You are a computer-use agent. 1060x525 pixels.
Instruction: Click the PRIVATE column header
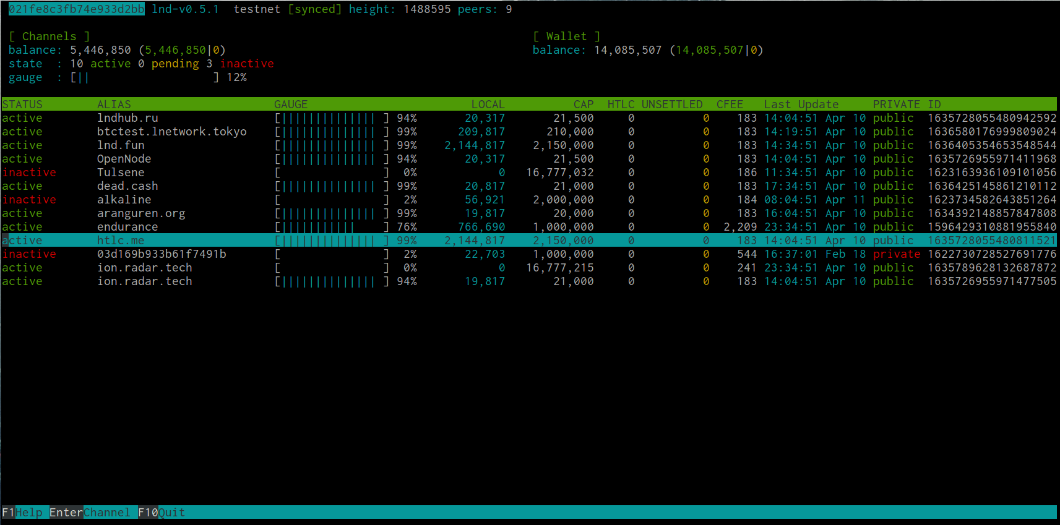click(897, 105)
